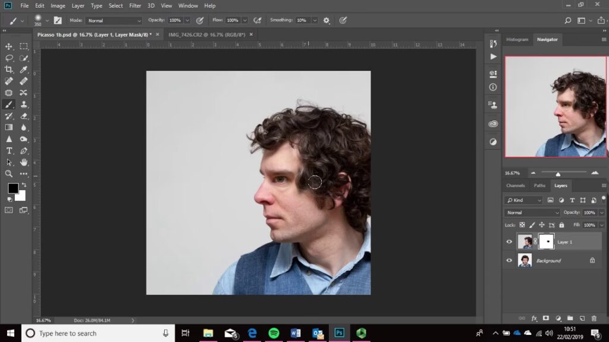Hide Layer 1 using eye icon

click(x=509, y=242)
